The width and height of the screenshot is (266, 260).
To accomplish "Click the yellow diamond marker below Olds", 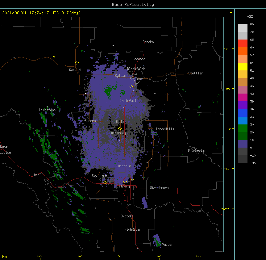I will (x=120, y=128).
